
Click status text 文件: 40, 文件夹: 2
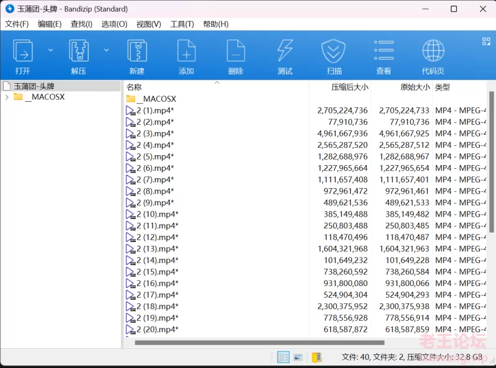point(373,357)
